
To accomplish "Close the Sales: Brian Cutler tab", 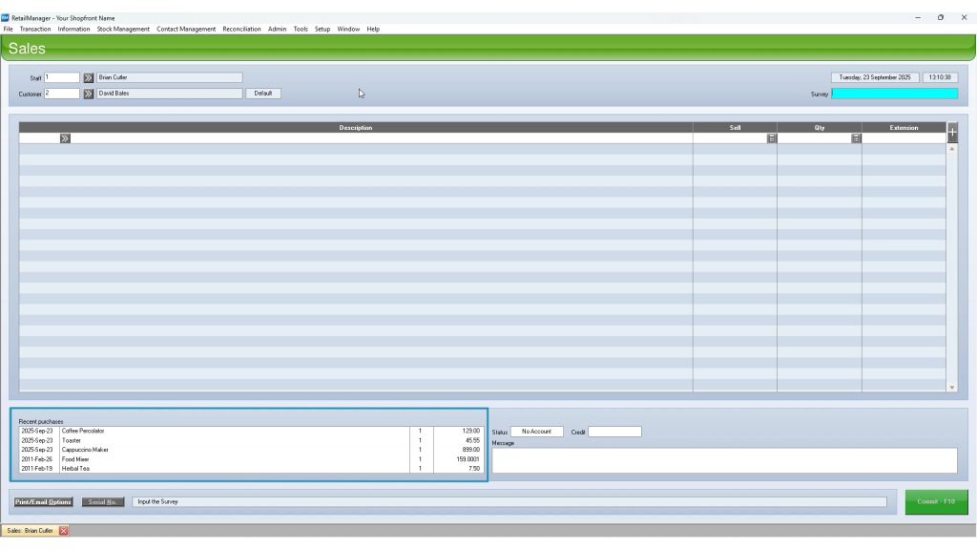I will pos(64,531).
